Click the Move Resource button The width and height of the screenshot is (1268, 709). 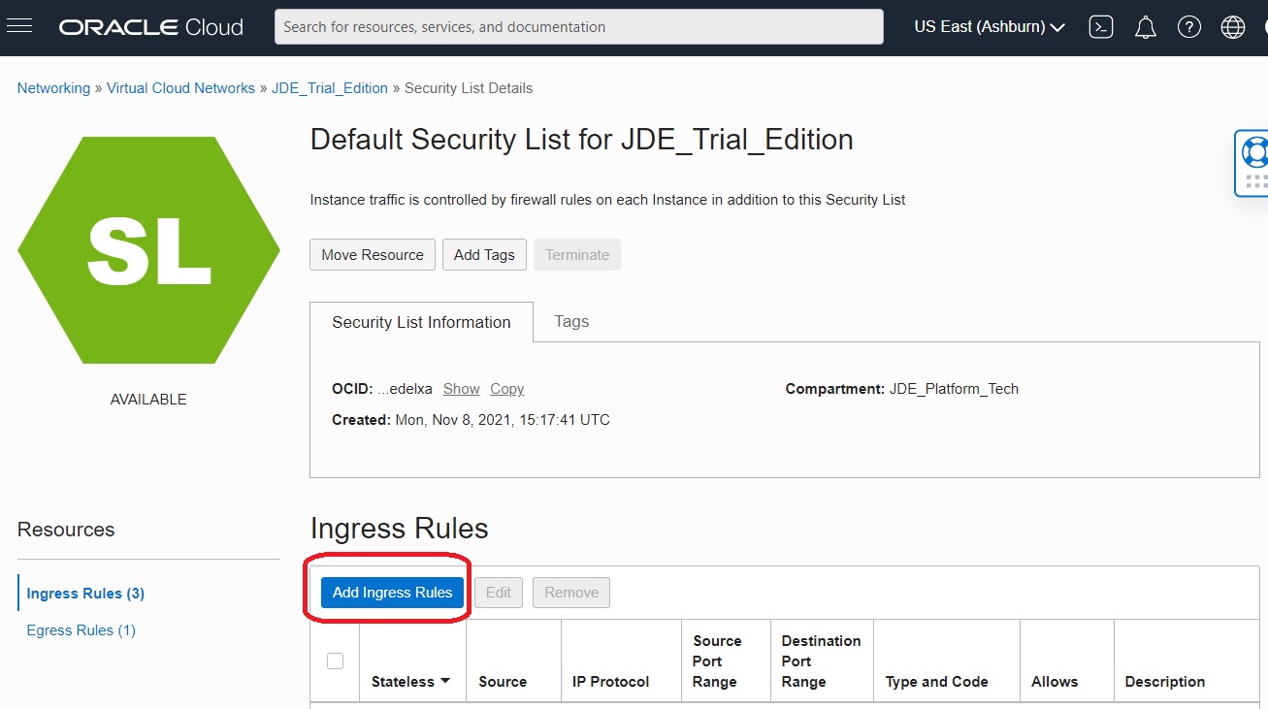[372, 254]
